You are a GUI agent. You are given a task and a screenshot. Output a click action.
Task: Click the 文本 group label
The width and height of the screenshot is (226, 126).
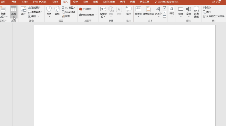[x=150, y=21]
